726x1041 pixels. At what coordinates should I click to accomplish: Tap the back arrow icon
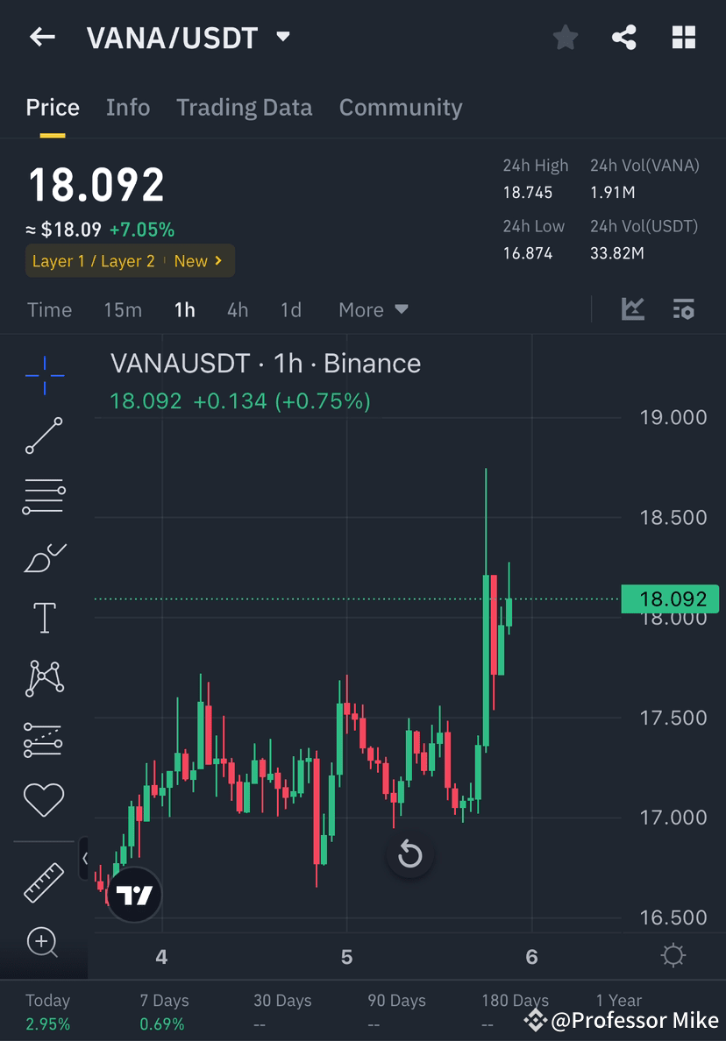(x=42, y=37)
